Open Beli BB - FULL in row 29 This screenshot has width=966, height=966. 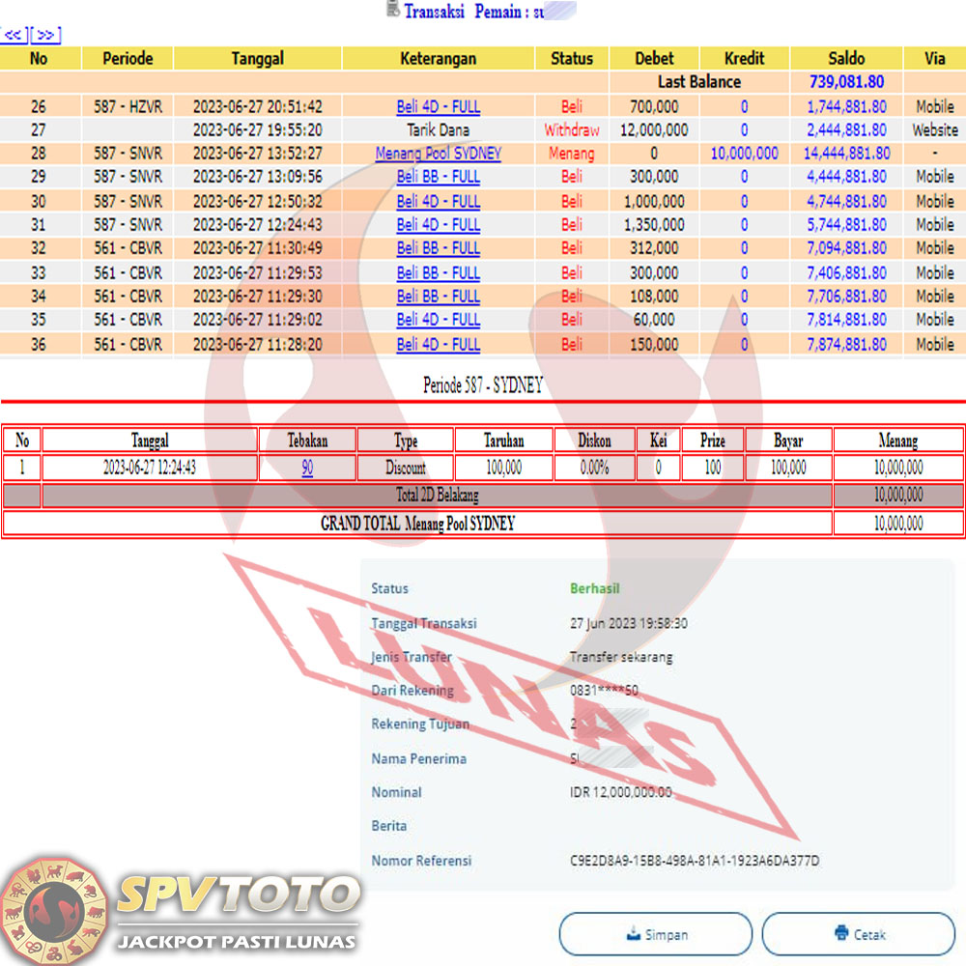click(x=438, y=177)
